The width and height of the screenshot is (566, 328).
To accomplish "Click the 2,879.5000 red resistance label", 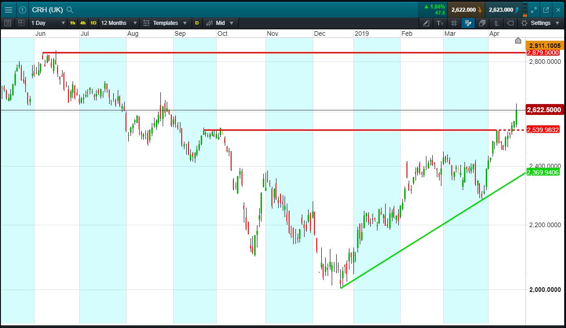I will click(x=544, y=52).
